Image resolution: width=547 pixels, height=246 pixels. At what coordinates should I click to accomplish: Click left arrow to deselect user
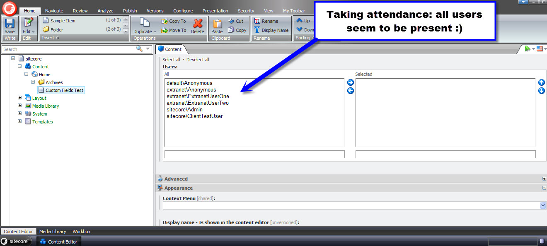351,91
